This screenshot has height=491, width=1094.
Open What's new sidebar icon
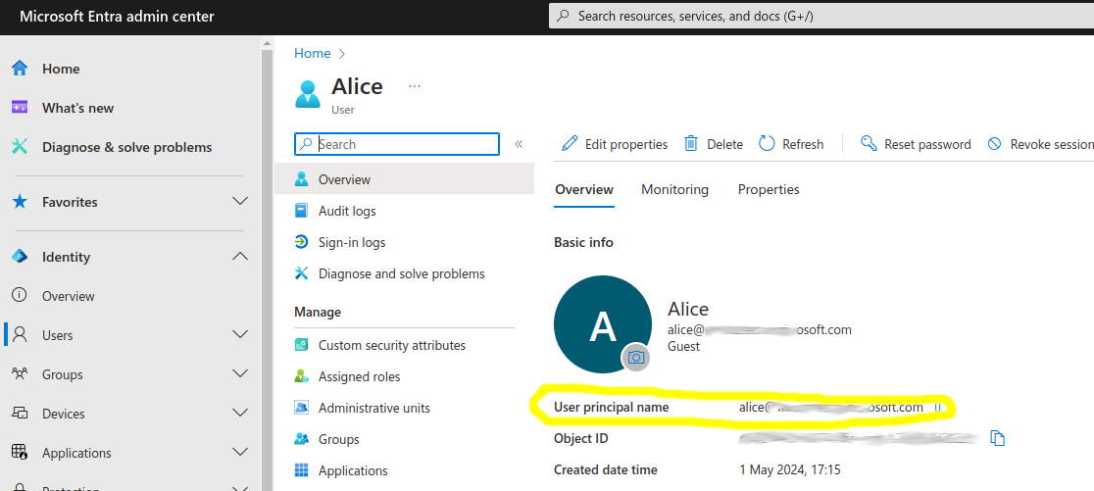pyautogui.click(x=20, y=108)
